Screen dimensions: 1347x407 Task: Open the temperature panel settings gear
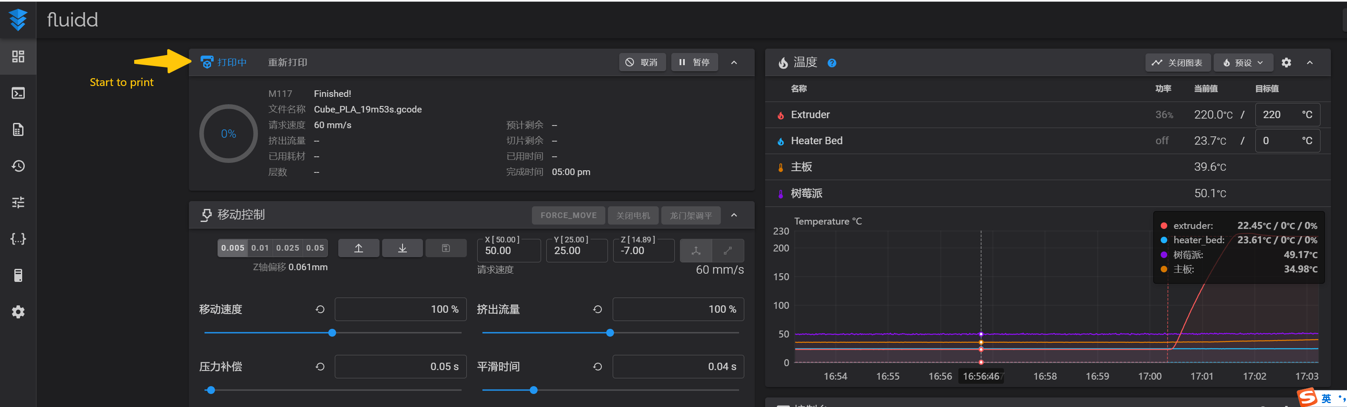tap(1286, 62)
